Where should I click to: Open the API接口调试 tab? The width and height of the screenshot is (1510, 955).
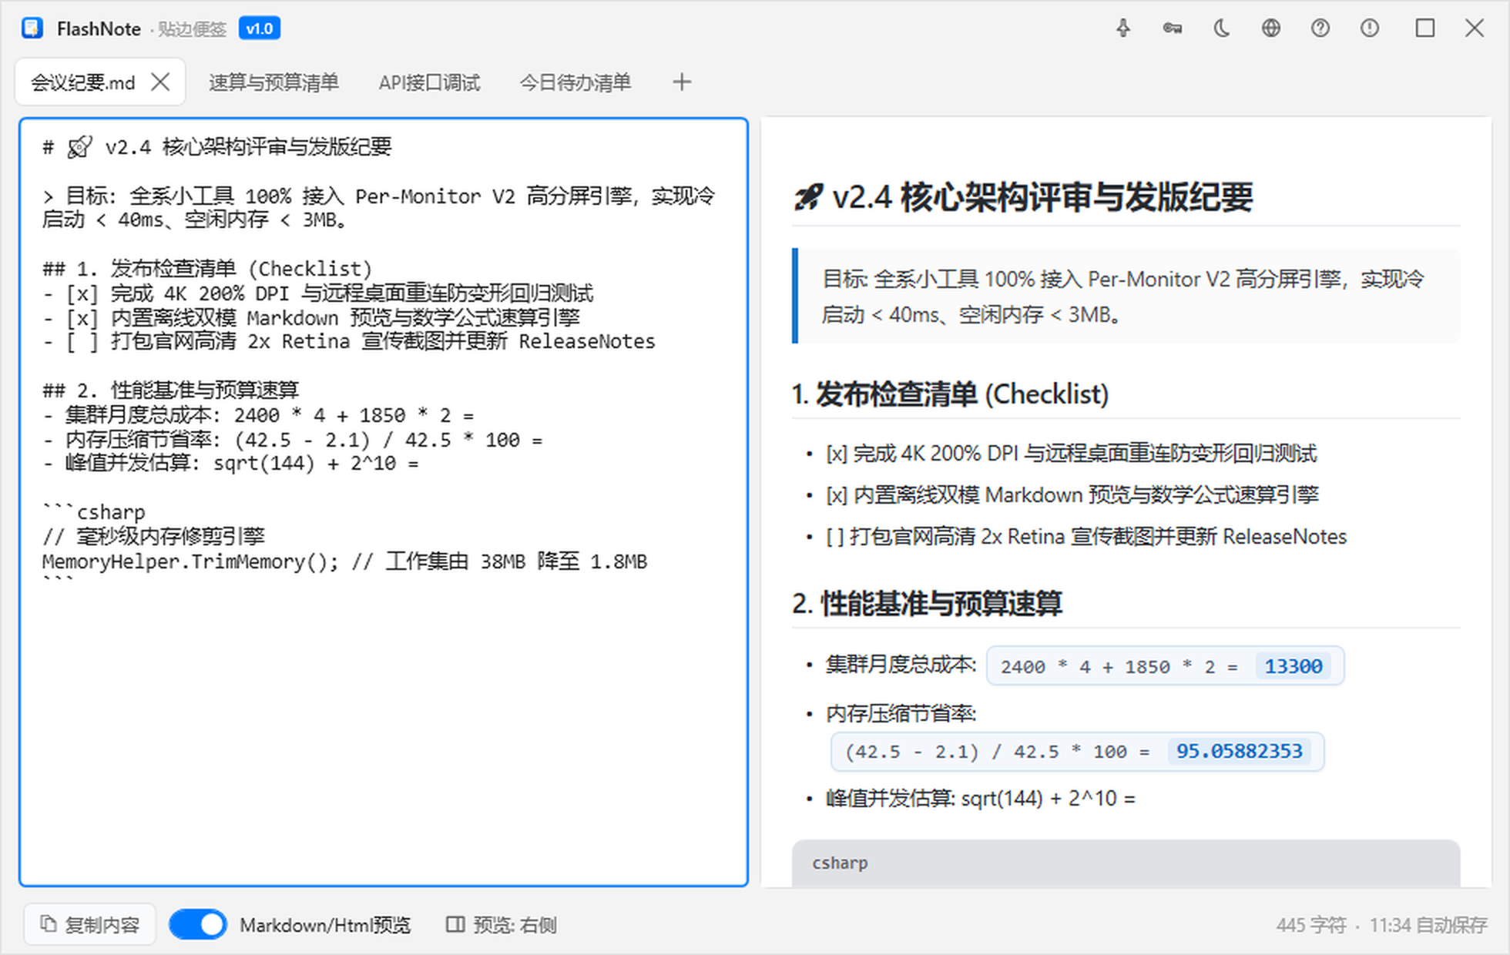429,82
